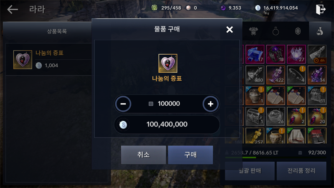Select the potion consumables tab
The width and height of the screenshot is (334, 188).
320,31
